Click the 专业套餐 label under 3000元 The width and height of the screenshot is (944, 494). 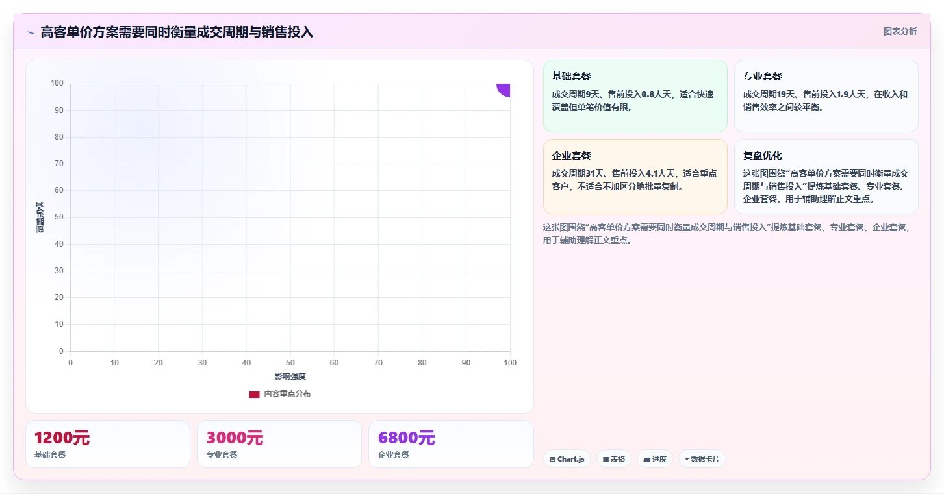tap(222, 455)
